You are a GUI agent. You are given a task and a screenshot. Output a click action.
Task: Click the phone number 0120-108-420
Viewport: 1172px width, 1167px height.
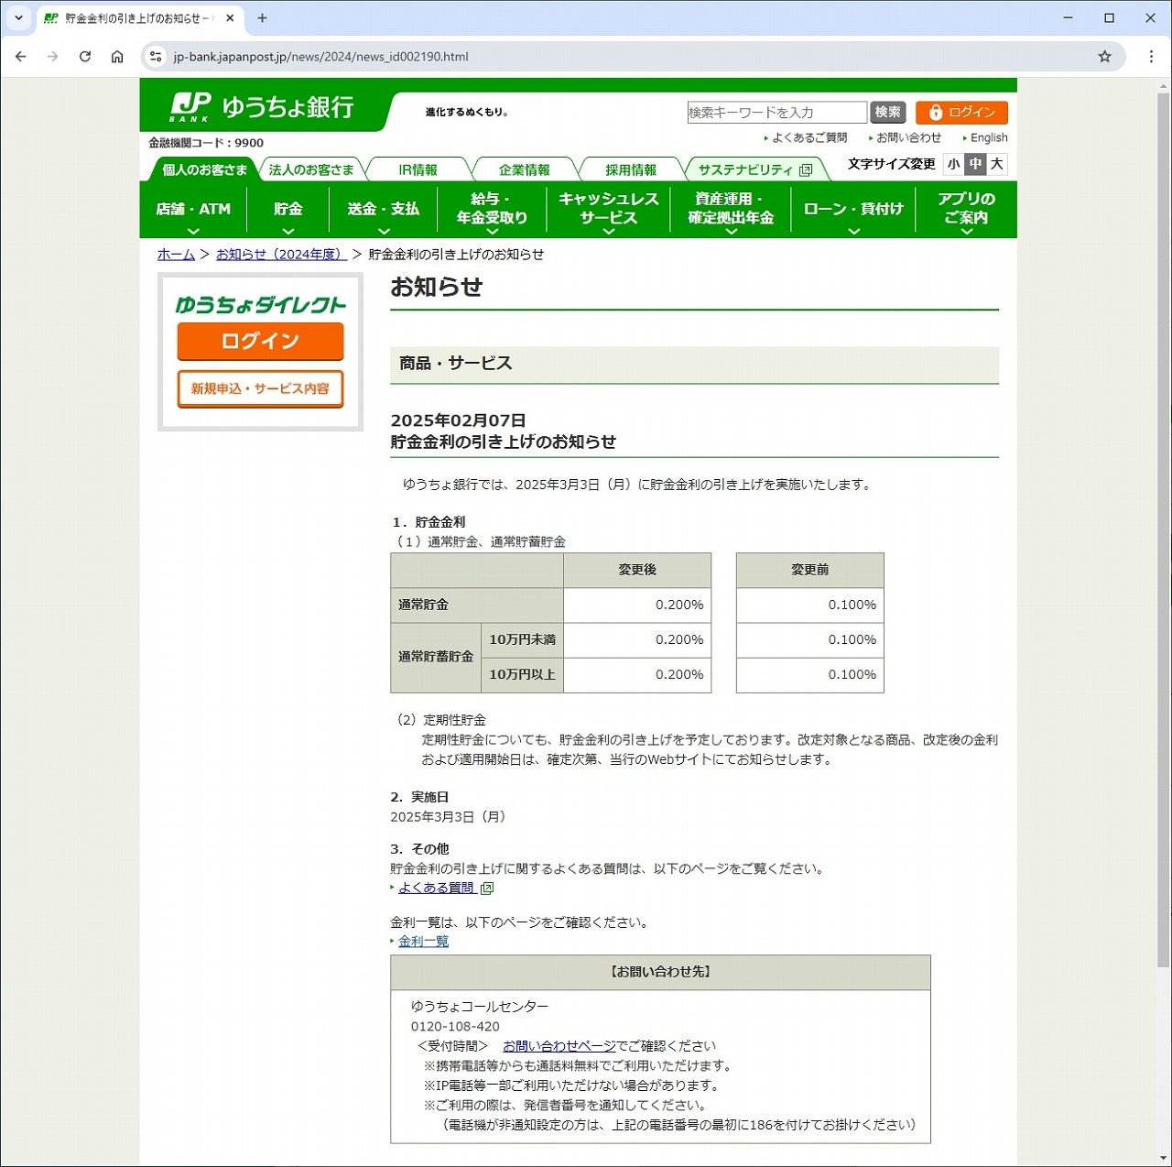coord(455,1026)
